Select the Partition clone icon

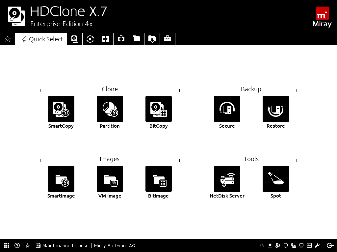coord(110,109)
